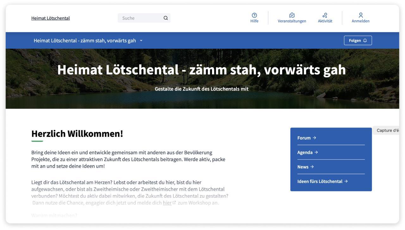Screen dimensions: 405x230
Task: Expand the project title dropdown chevron
Action: (x=141, y=40)
